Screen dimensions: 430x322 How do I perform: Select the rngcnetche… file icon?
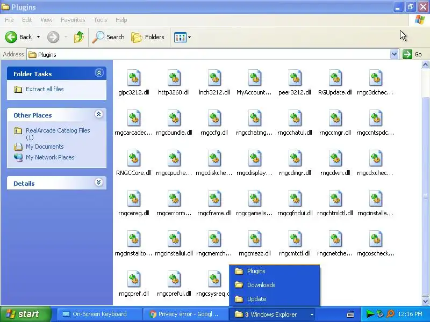tap(335, 239)
